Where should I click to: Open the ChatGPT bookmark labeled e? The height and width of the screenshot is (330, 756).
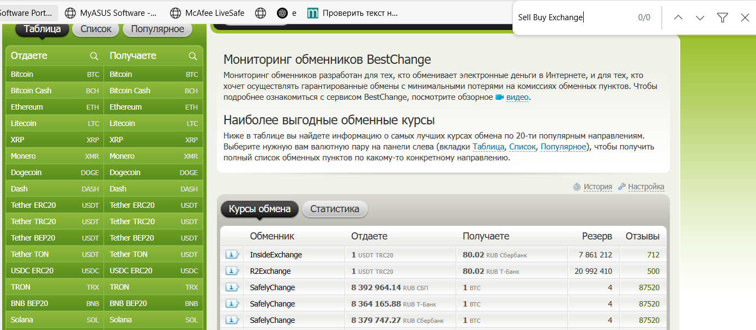click(287, 13)
